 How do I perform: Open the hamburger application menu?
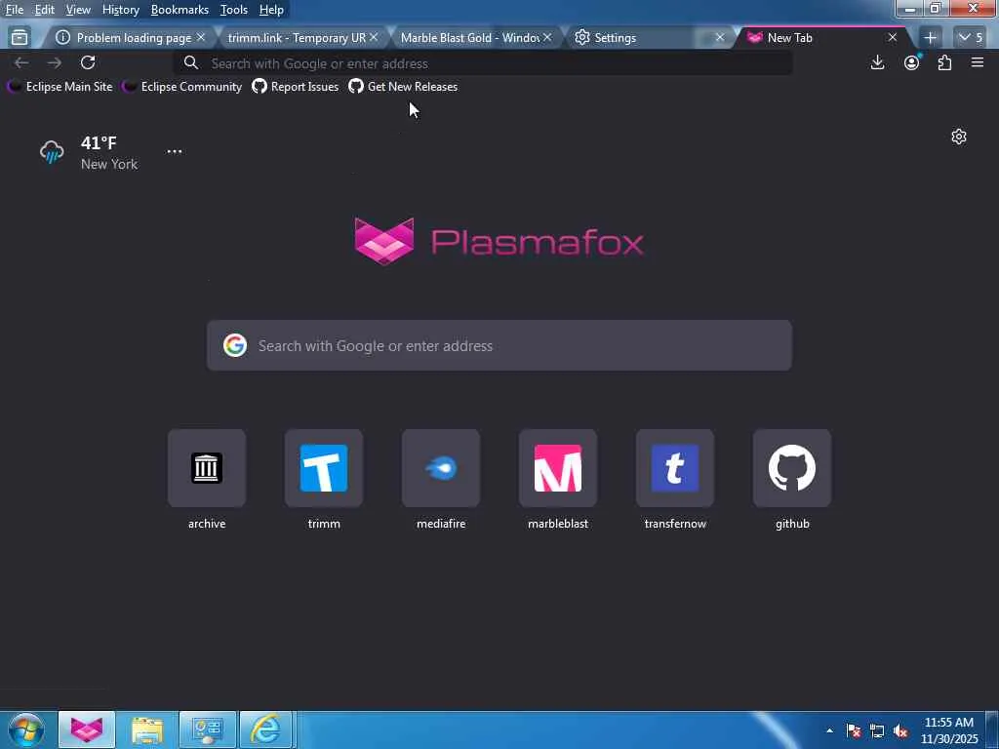click(x=978, y=62)
